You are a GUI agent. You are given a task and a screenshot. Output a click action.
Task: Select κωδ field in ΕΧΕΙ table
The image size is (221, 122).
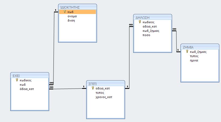30,85
